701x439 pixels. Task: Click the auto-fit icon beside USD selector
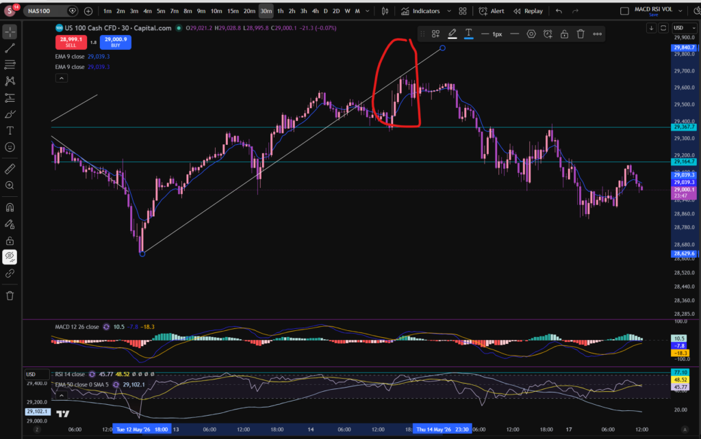(x=663, y=27)
